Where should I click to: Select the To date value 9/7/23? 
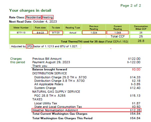56,33
